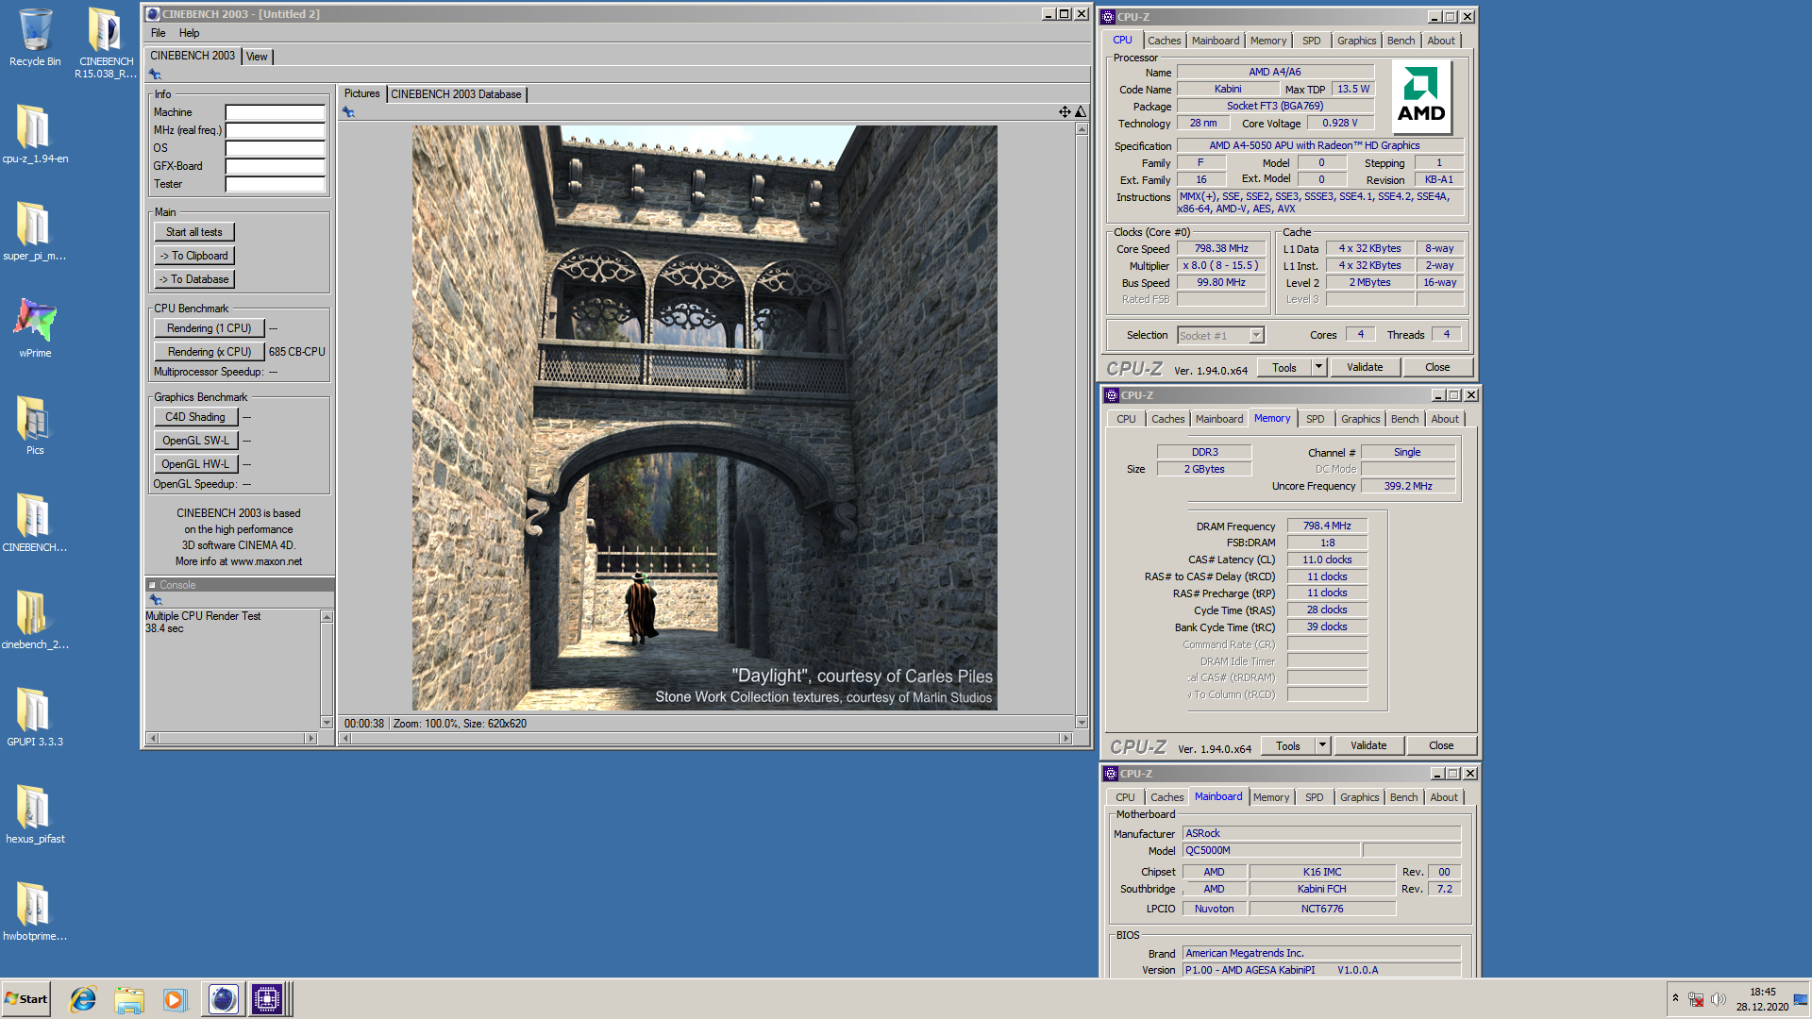Open the About tab in the Memory CPU-Z window
The width and height of the screenshot is (1812, 1019).
pyautogui.click(x=1445, y=419)
